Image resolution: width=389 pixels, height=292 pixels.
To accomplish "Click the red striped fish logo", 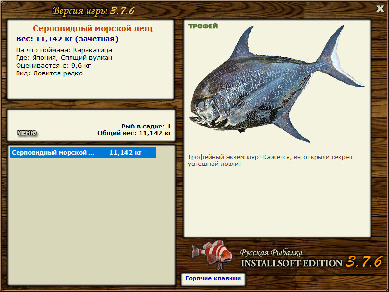I will pos(212,255).
